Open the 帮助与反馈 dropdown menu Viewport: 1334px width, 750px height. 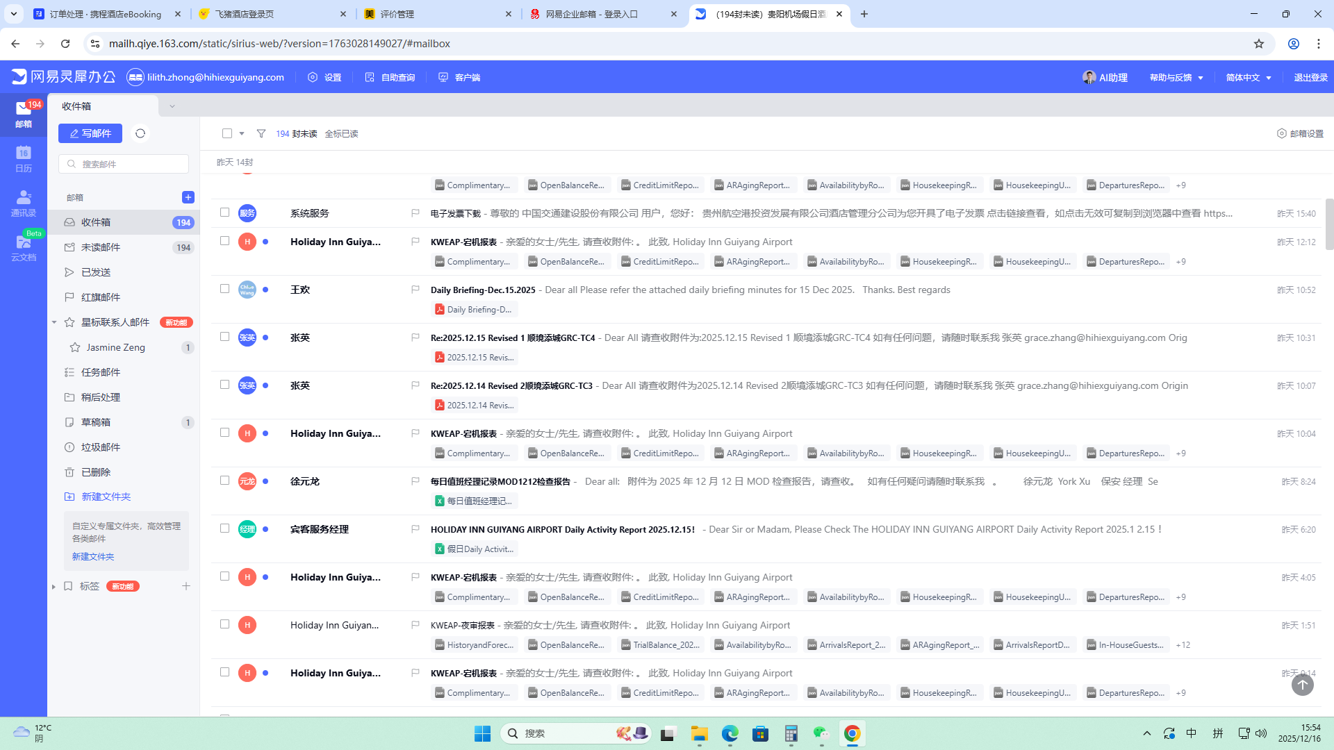tap(1176, 77)
